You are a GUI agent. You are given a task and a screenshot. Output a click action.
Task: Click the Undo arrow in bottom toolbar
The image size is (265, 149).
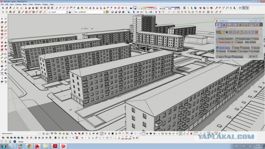pos(52,133)
